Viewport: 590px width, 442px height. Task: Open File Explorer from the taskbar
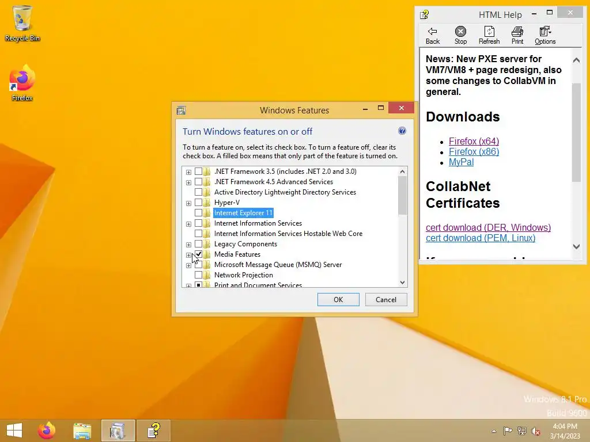pyautogui.click(x=82, y=430)
